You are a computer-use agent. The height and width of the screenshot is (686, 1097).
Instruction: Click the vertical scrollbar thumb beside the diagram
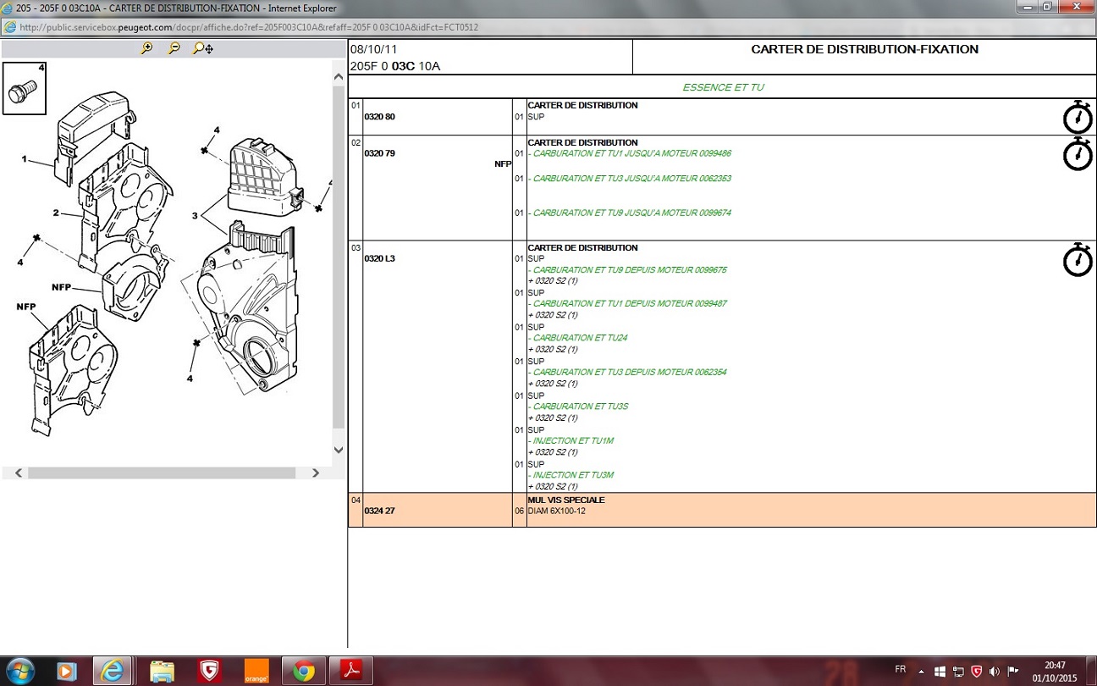point(339,257)
